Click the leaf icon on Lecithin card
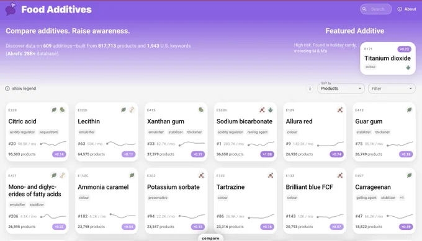 point(123,110)
